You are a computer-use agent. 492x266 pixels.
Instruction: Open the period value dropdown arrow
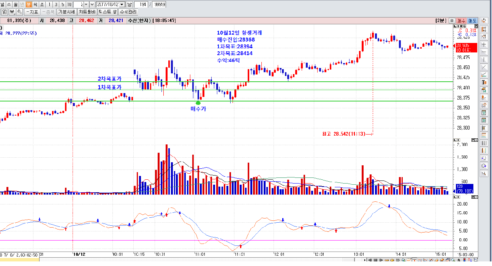(x=86, y=4)
